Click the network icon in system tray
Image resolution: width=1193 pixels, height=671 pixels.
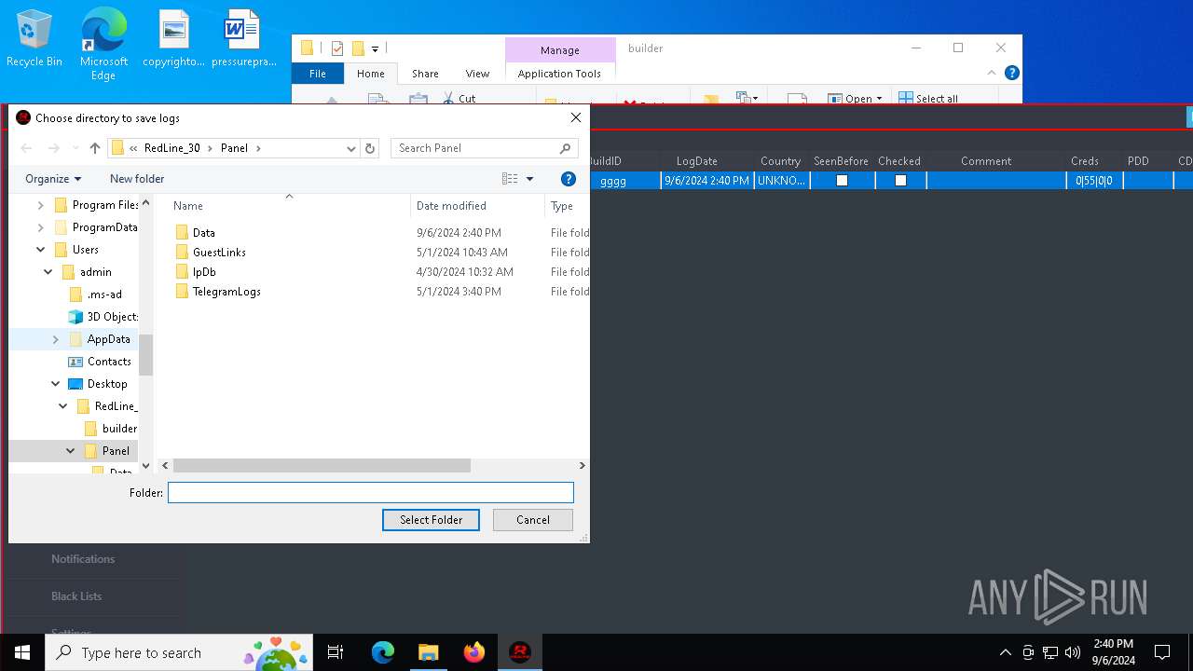(x=1050, y=652)
